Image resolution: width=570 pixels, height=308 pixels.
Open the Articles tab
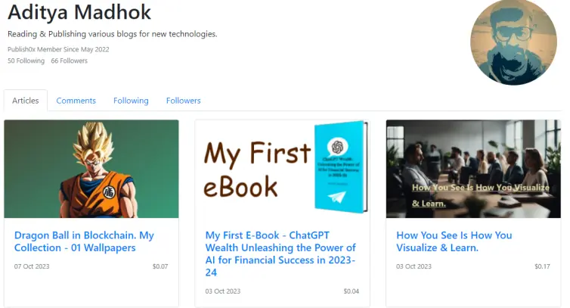click(x=26, y=101)
